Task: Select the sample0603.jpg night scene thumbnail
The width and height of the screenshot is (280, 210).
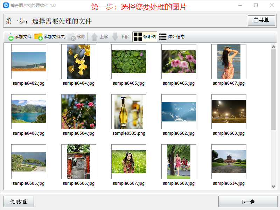Action: point(229,112)
